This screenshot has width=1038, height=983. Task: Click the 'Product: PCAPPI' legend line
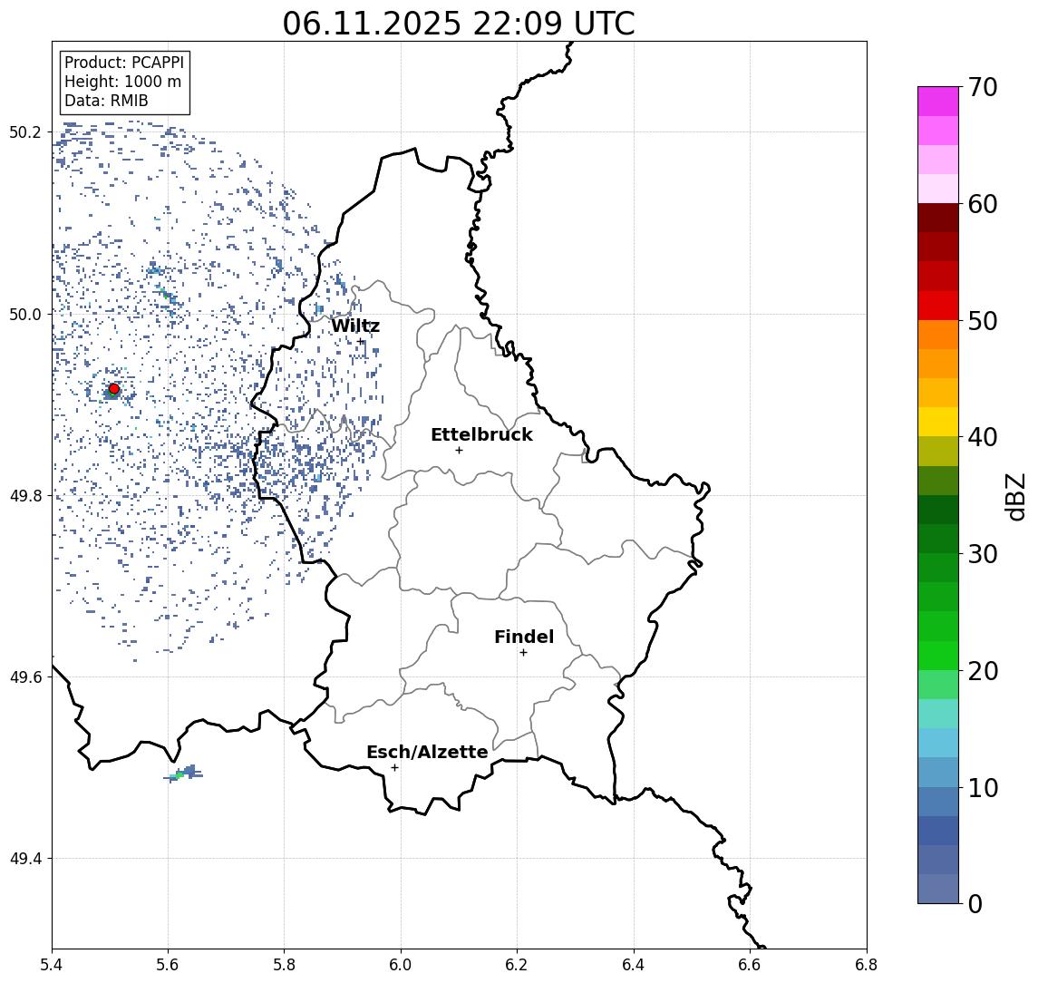point(124,63)
